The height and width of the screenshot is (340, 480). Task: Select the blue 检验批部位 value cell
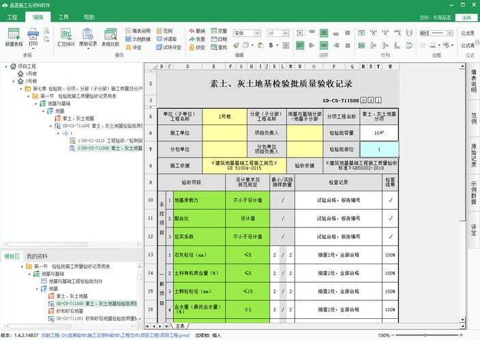(x=379, y=150)
